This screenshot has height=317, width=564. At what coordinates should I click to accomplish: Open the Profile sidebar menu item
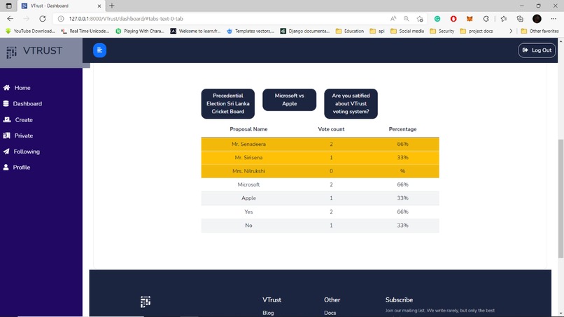coord(17,167)
